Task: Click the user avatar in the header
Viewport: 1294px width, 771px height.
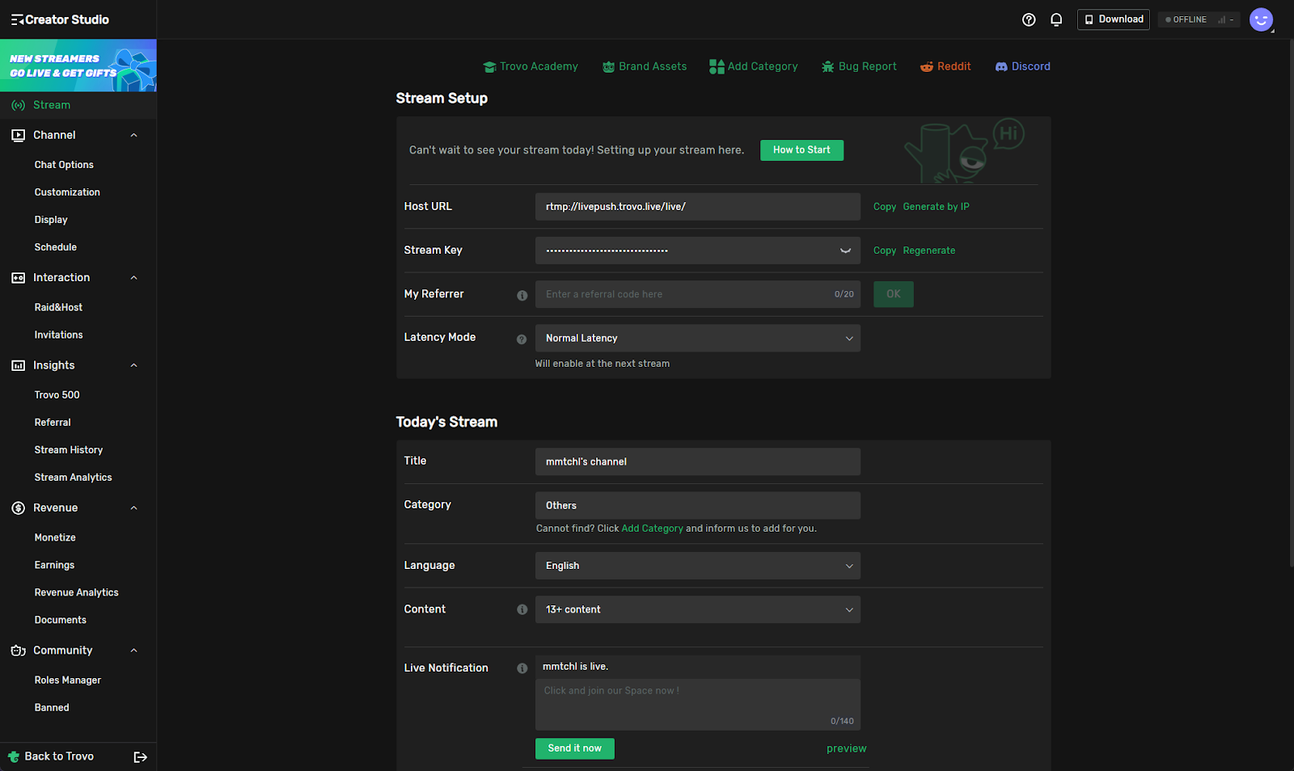Action: coord(1261,19)
